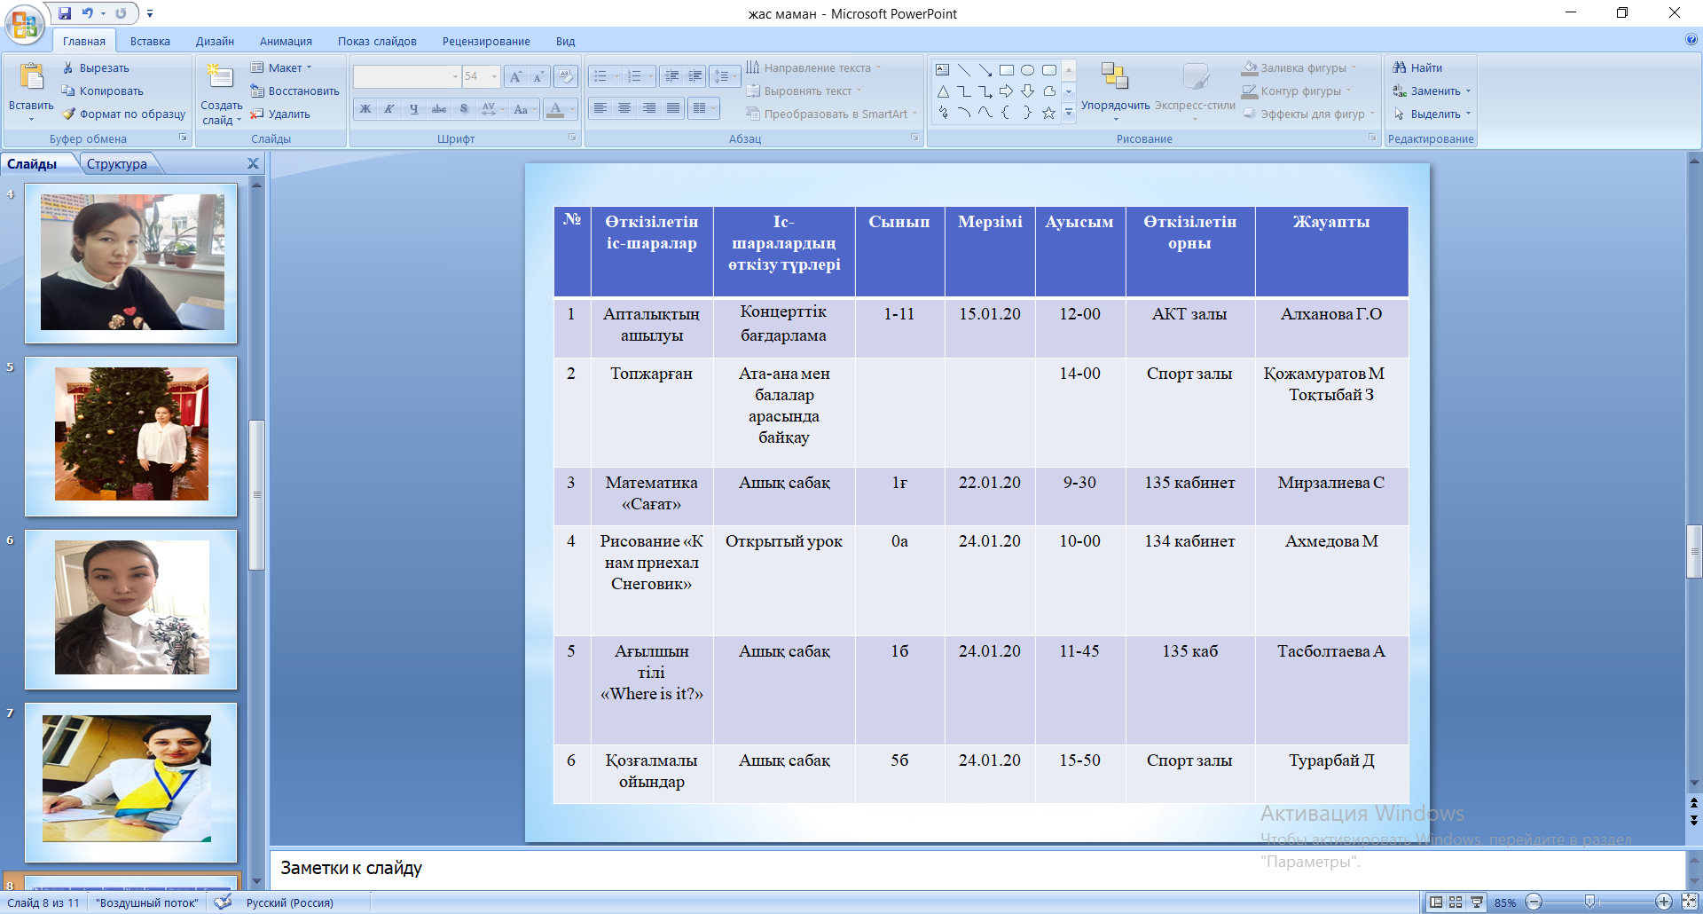The image size is (1703, 914).
Task: Switch to Outline (Структура) pane tab
Action: (117, 164)
